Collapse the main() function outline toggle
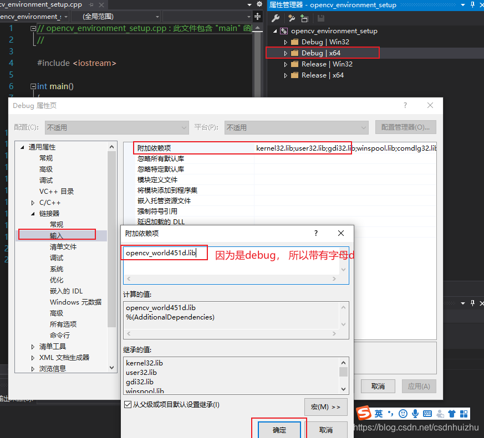The height and width of the screenshot is (438, 484). pos(33,86)
